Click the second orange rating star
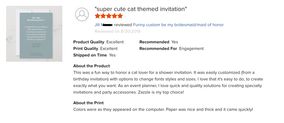This screenshot has width=284, height=123. point(103,16)
